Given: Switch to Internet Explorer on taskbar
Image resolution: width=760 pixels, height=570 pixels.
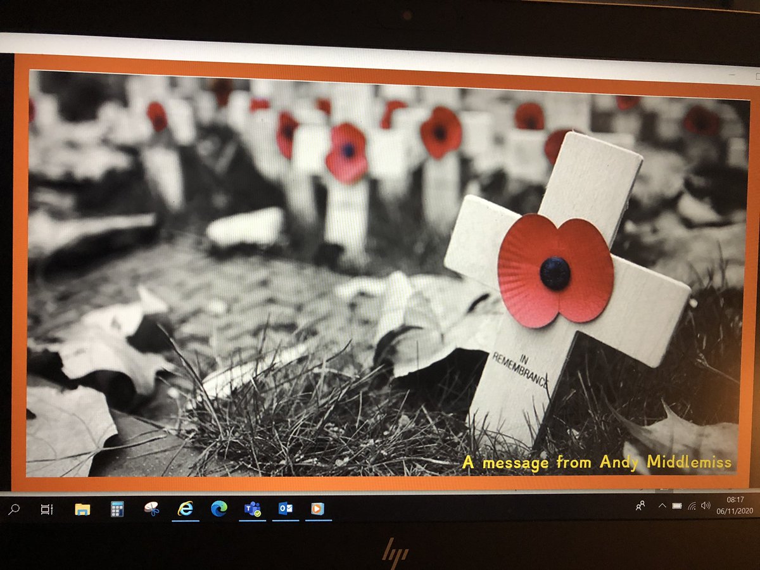Looking at the screenshot, I should click(185, 508).
